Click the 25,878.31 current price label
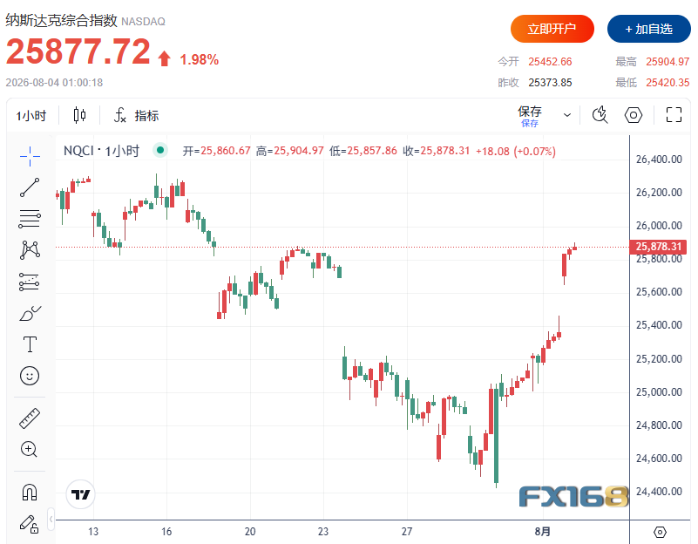Image resolution: width=698 pixels, height=544 pixels. 659,247
